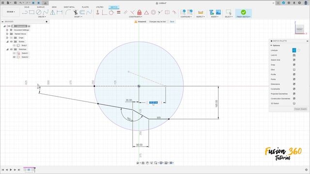Toggle visibility eye of Body1
The height and width of the screenshot is (174, 310).
click(x=14, y=45)
